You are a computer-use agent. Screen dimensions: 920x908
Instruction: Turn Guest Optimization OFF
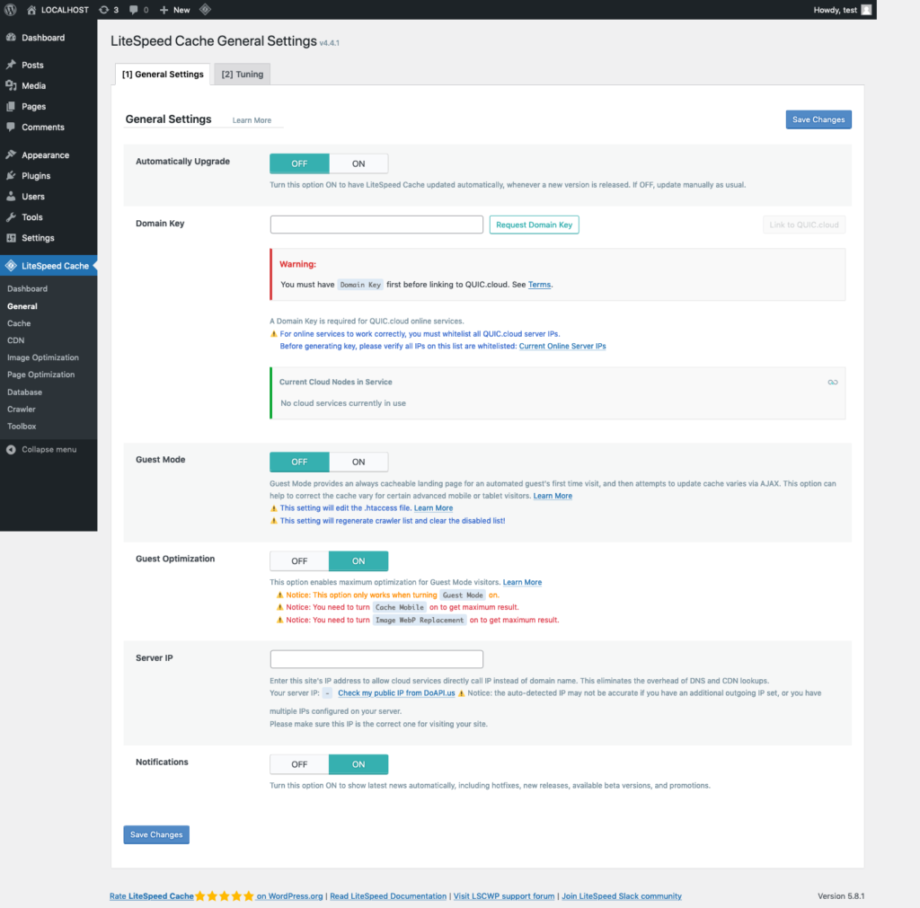click(299, 561)
